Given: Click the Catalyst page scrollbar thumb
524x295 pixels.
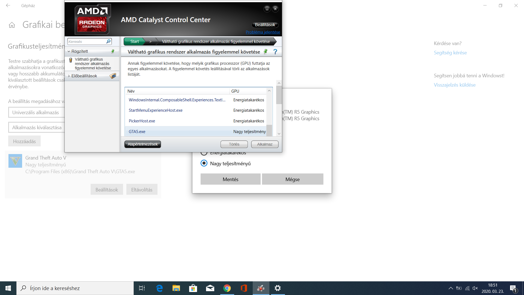Looking at the screenshot, I should click(279, 95).
